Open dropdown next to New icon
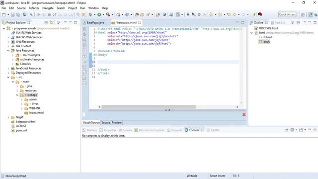This screenshot has height=179, width=318. pos(8,14)
